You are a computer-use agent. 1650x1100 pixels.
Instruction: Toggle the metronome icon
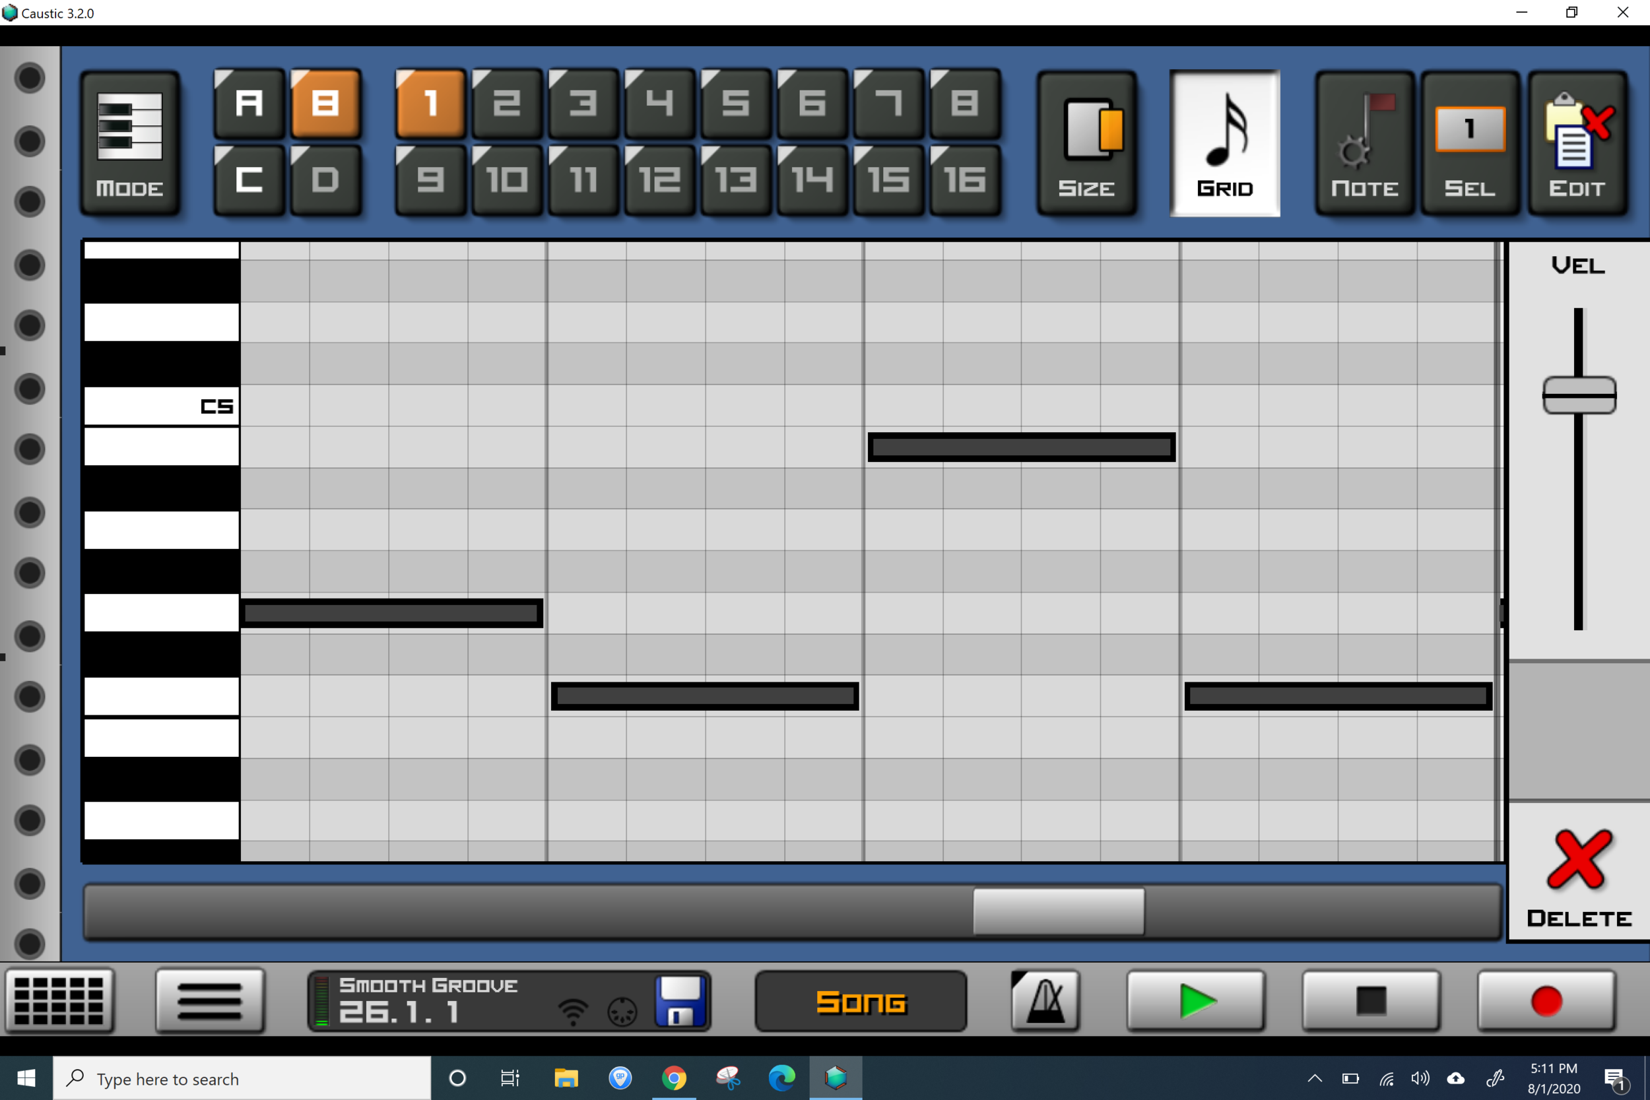[1045, 1000]
